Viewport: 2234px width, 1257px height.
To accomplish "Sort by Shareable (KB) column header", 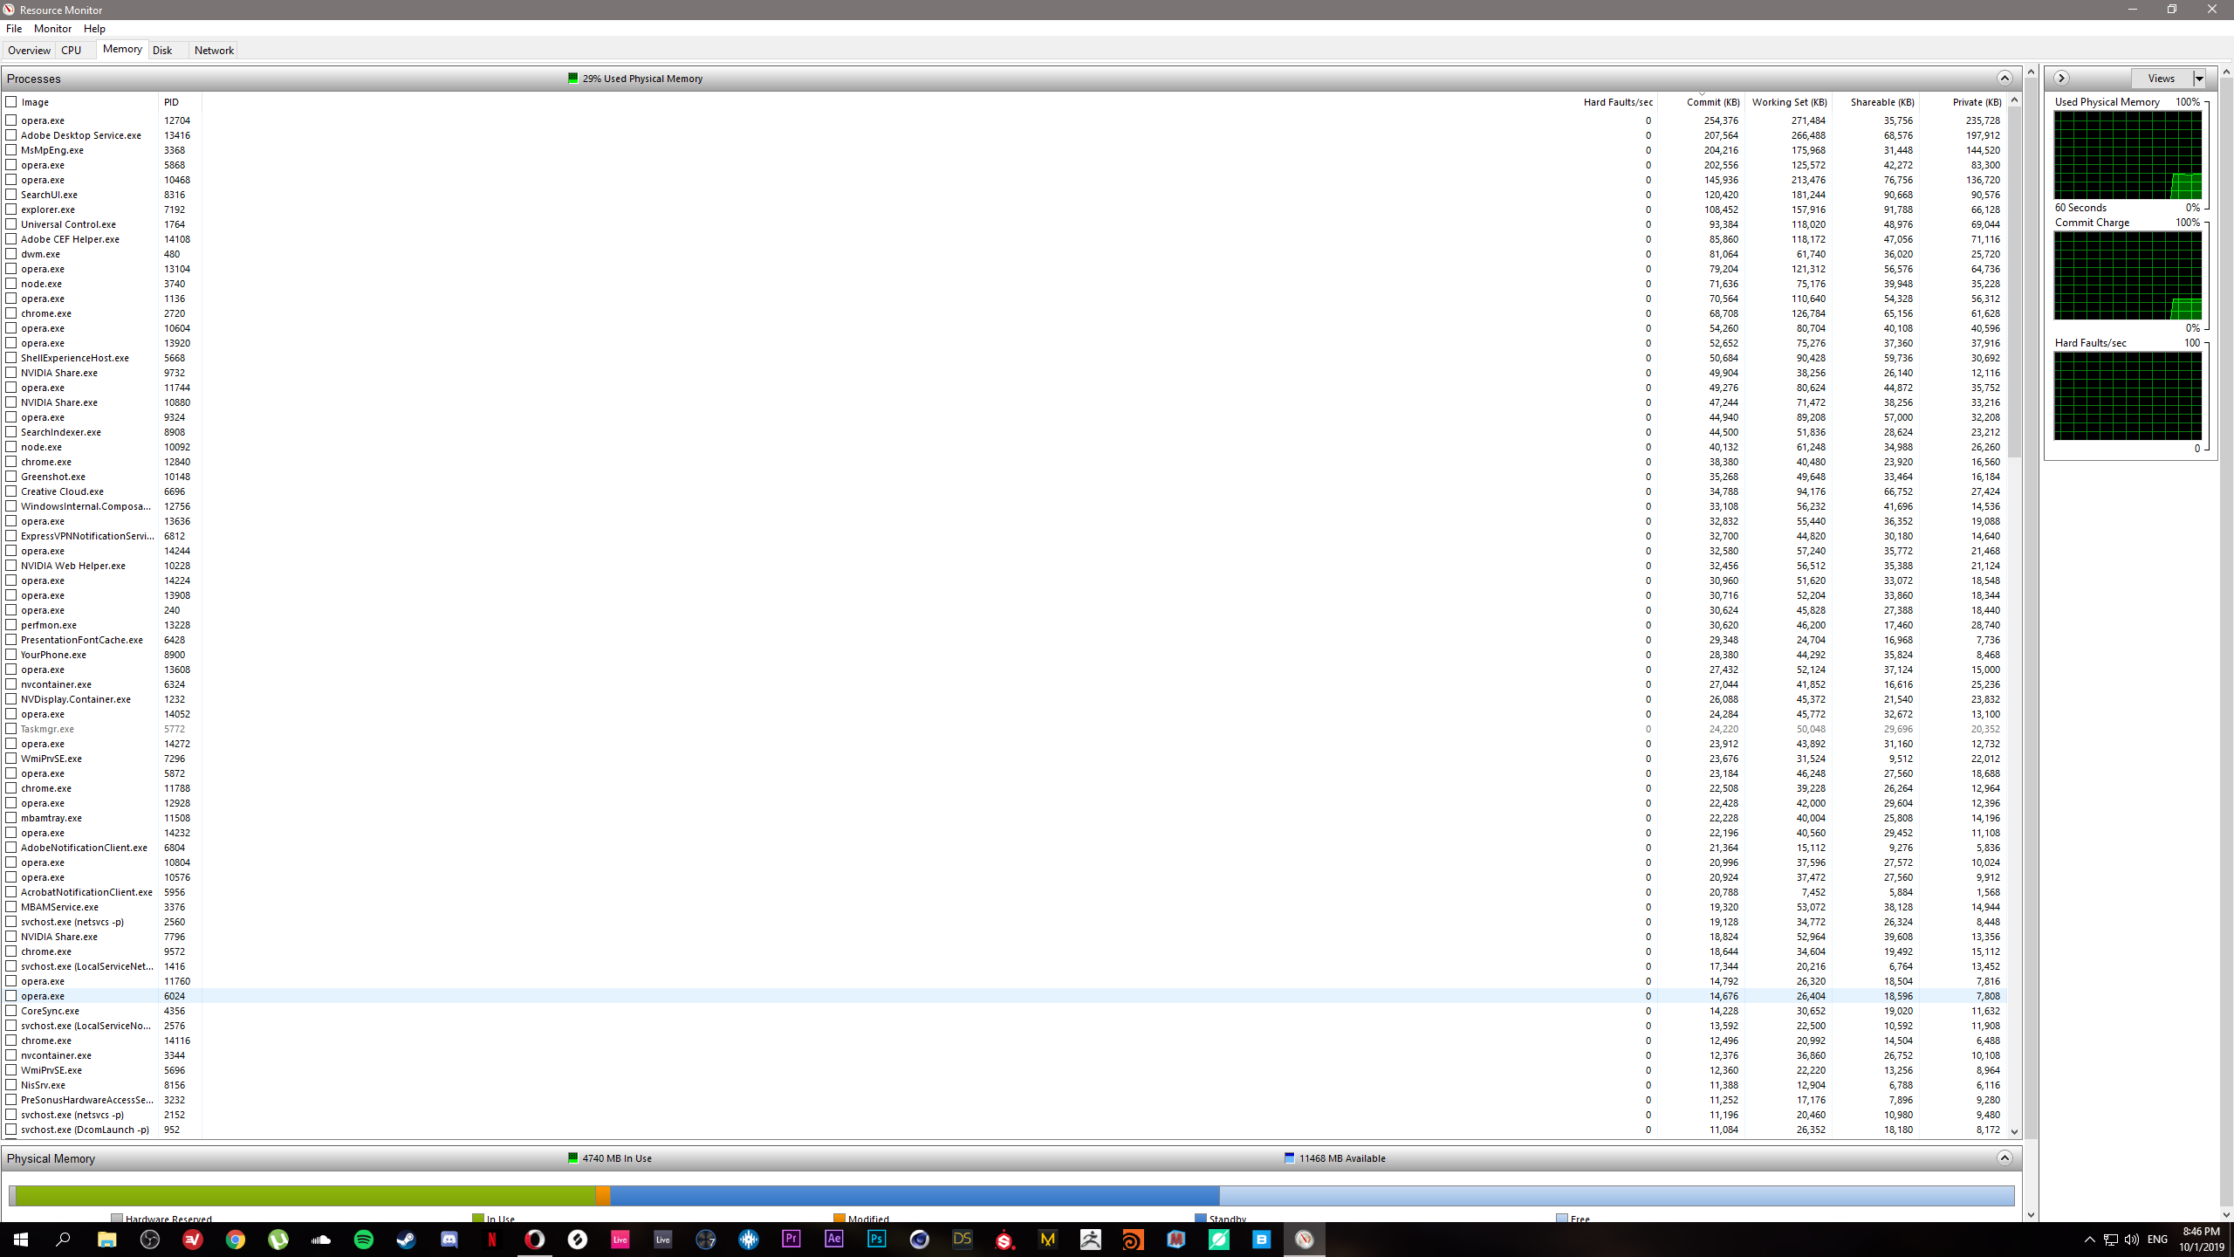I will tap(1875, 101).
